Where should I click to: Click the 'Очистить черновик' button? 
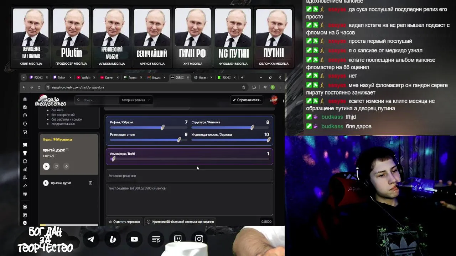(124, 222)
